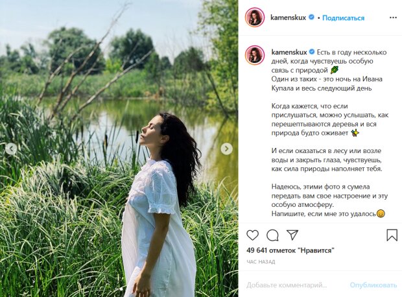Click Опубликовать to post comment
The image size is (402, 297).
[373, 285]
